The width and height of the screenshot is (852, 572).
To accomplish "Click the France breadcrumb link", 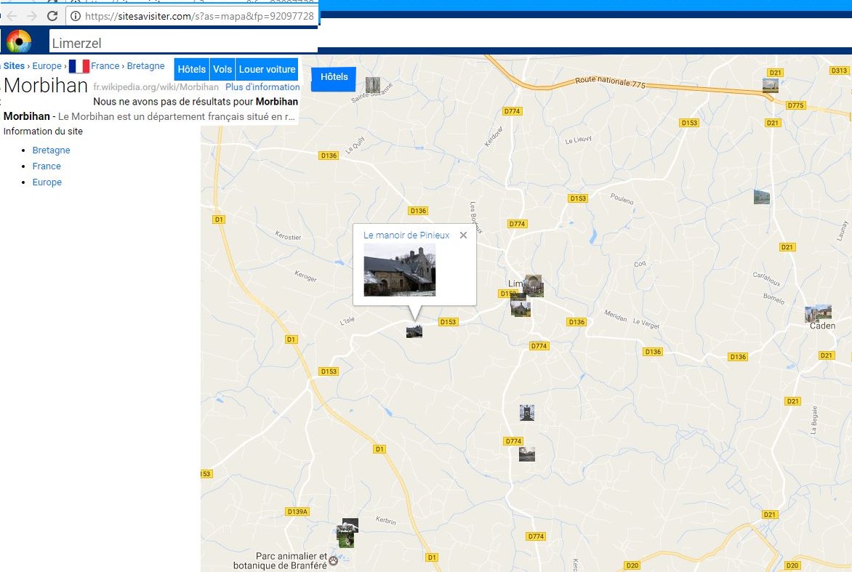I will 105,65.
